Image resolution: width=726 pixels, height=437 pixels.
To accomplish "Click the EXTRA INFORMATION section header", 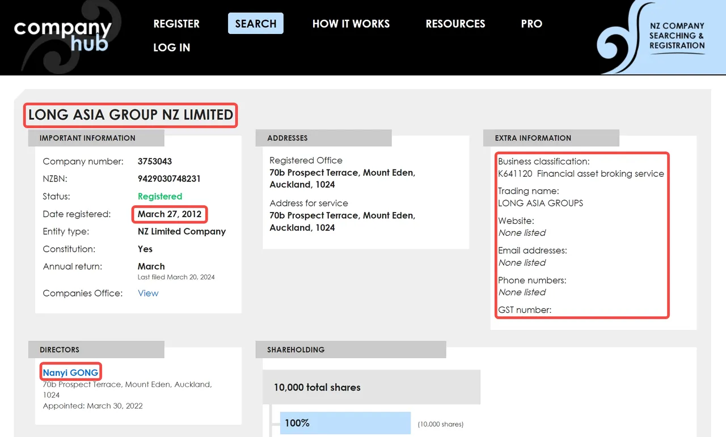I will (x=551, y=138).
